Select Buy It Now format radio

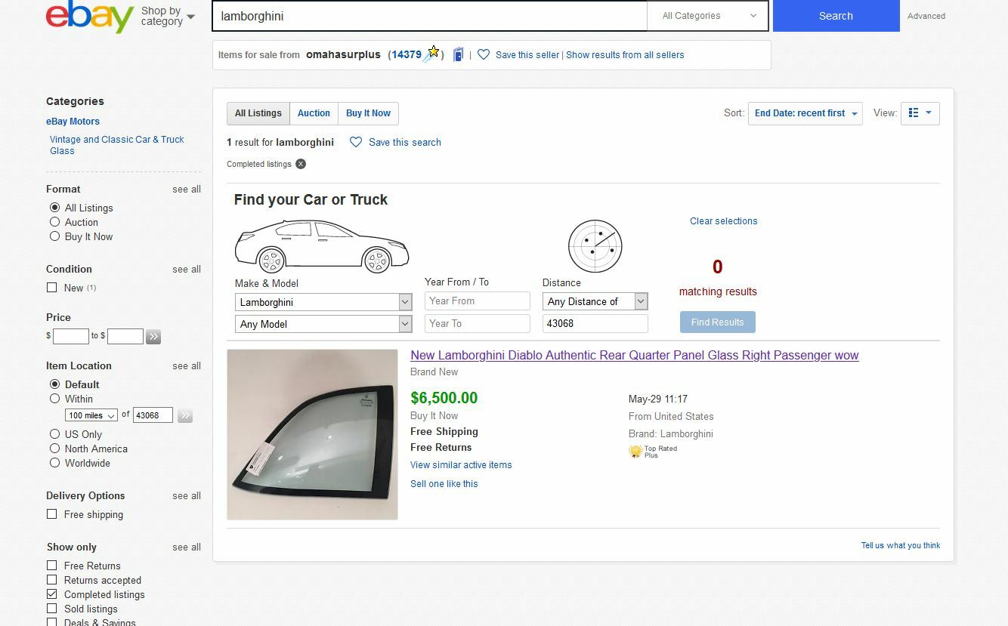pyautogui.click(x=54, y=236)
